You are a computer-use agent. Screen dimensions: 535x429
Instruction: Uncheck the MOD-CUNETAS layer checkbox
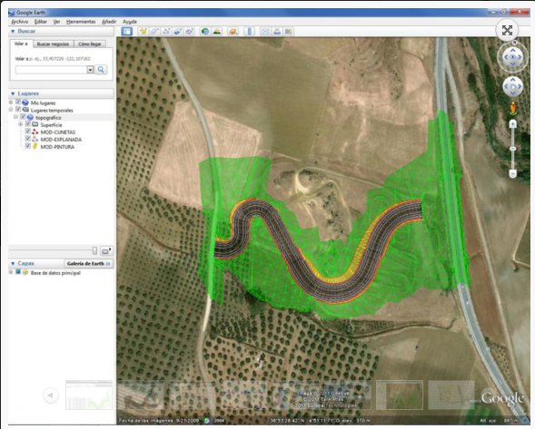coord(28,132)
